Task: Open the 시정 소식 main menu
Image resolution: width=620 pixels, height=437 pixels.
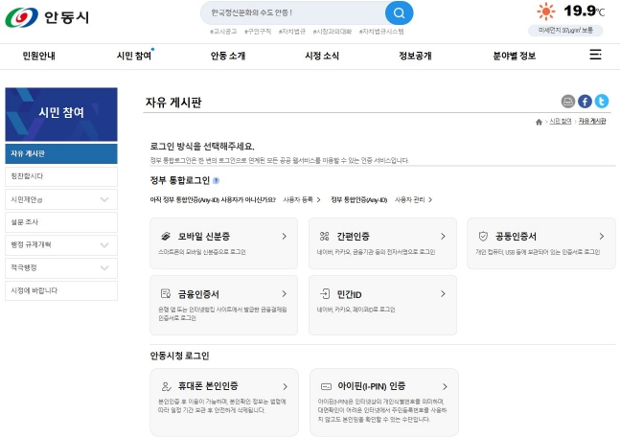Action: (x=322, y=56)
